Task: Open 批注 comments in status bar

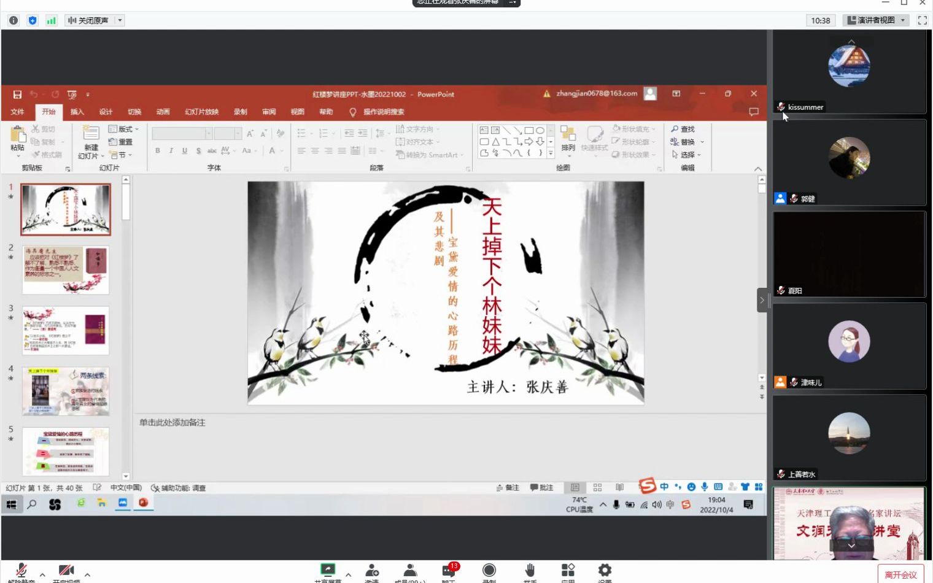Action: (x=542, y=488)
